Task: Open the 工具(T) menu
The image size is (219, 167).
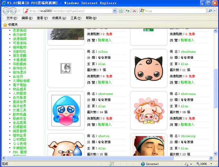Action: pos(76,18)
